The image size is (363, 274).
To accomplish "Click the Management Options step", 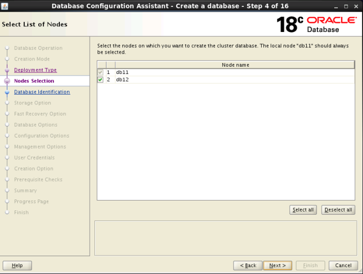I will pyautogui.click(x=40, y=146).
